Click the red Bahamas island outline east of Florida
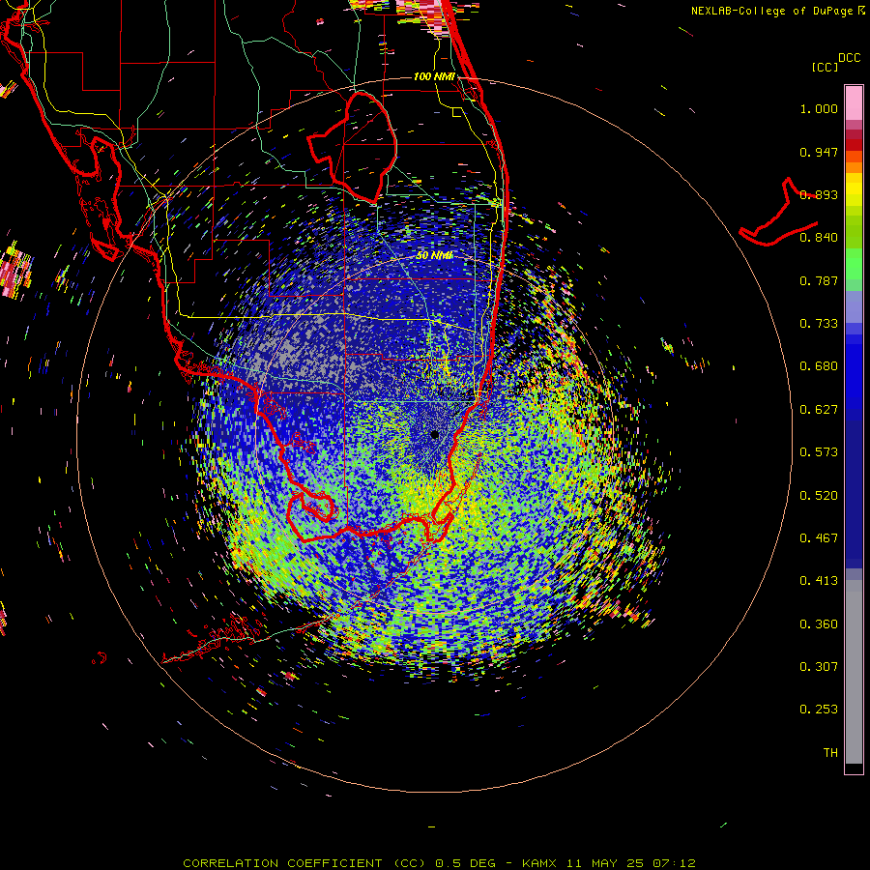 pyautogui.click(x=779, y=214)
